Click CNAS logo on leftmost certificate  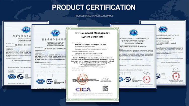(20, 77)
